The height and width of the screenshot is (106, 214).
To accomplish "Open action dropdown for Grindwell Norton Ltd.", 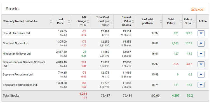I will pyautogui.click(x=201, y=44).
